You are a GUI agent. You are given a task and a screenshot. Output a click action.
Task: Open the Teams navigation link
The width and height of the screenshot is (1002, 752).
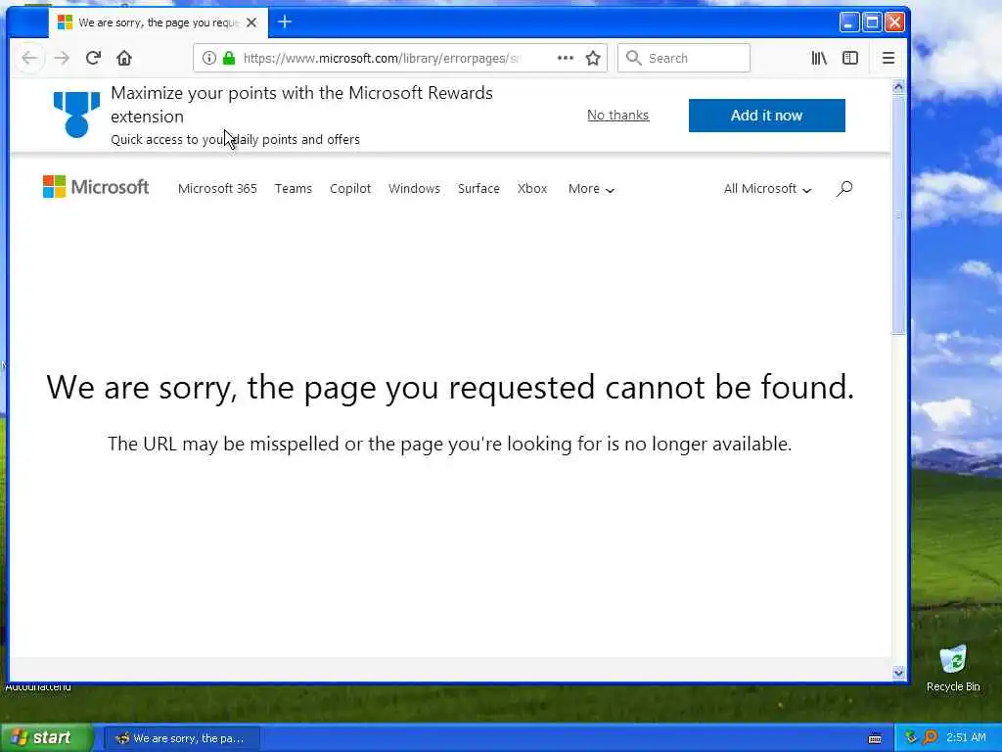294,189
